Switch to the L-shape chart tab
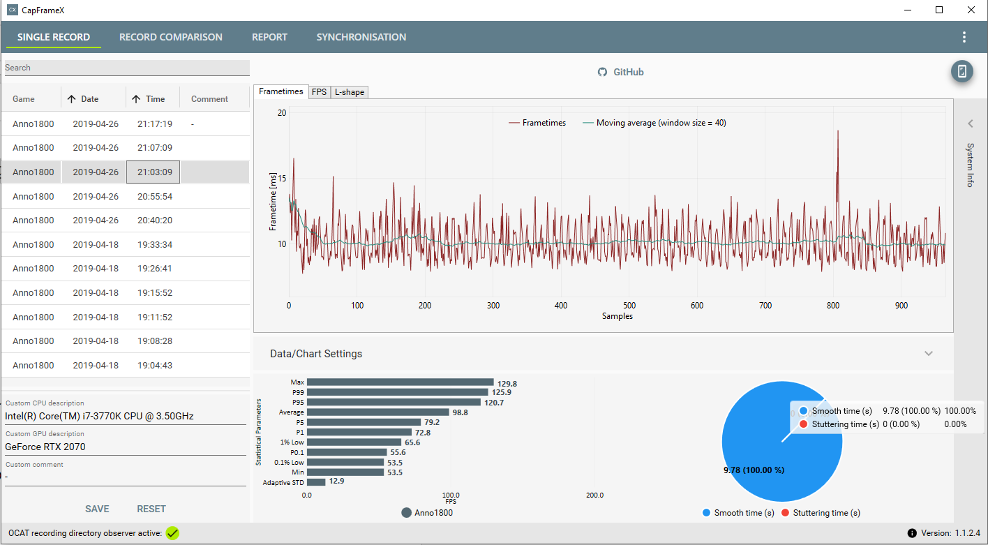This screenshot has width=988, height=545. [x=349, y=92]
